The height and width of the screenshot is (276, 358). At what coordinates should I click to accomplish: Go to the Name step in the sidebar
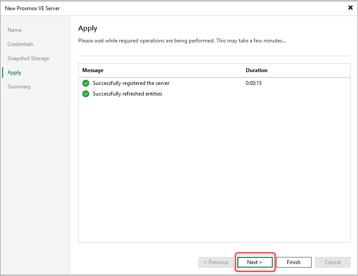[x=15, y=30]
